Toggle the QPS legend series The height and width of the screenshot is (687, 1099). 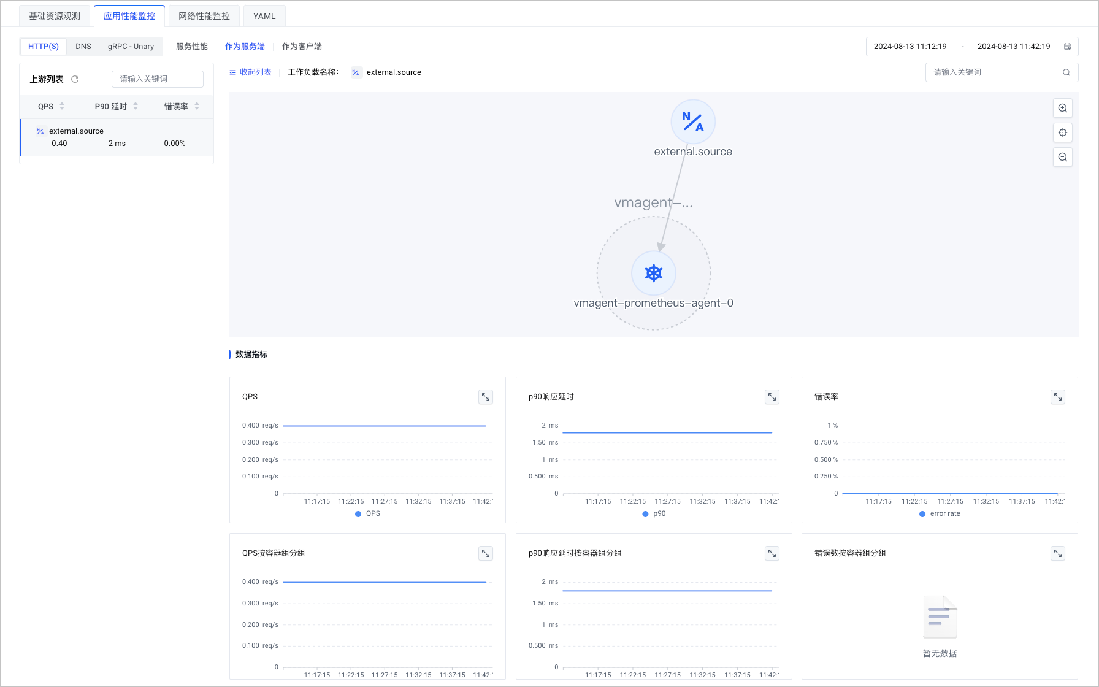point(367,514)
